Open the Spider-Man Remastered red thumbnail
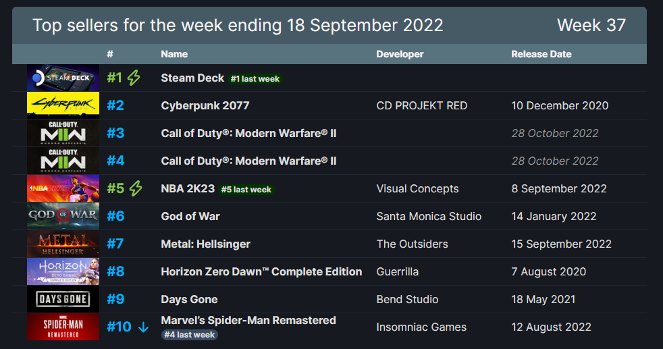This screenshot has width=663, height=349. pos(63,327)
